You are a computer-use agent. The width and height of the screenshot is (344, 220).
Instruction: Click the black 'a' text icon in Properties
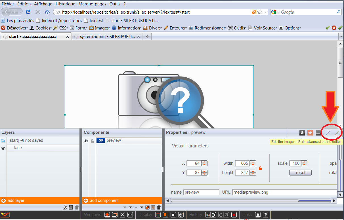302,133
